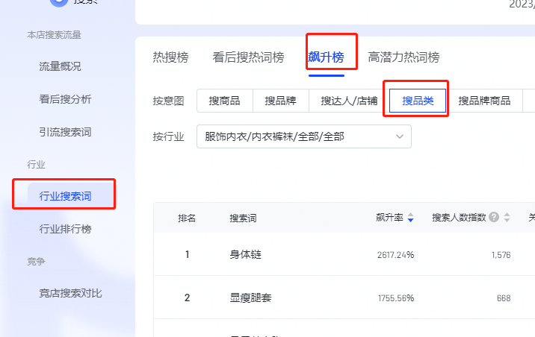Click search term 显瘦腿套
Viewport: 535px width, 337px height.
coord(250,297)
